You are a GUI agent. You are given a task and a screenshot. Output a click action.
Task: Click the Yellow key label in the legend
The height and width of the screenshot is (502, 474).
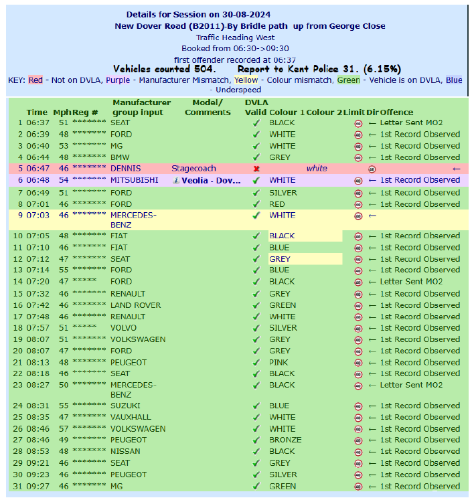[246, 80]
